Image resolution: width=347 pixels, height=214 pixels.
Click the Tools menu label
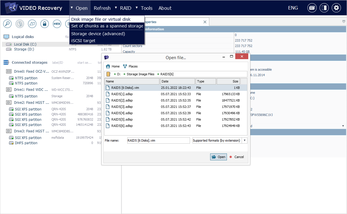[x=147, y=8]
